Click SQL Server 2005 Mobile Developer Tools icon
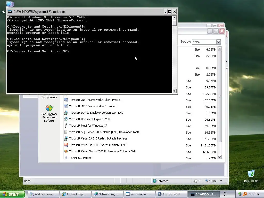264x198 pixels. (66, 132)
